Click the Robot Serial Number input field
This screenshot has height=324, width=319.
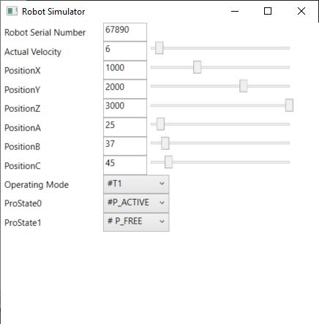pos(125,32)
